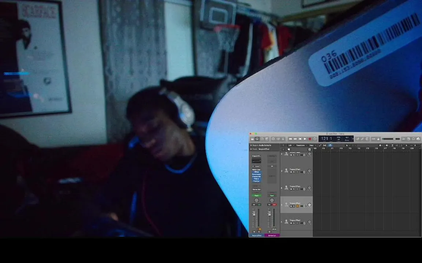Toggle the Flex button in tracks menu bar
The width and height of the screenshot is (422, 263).
coord(325,145)
